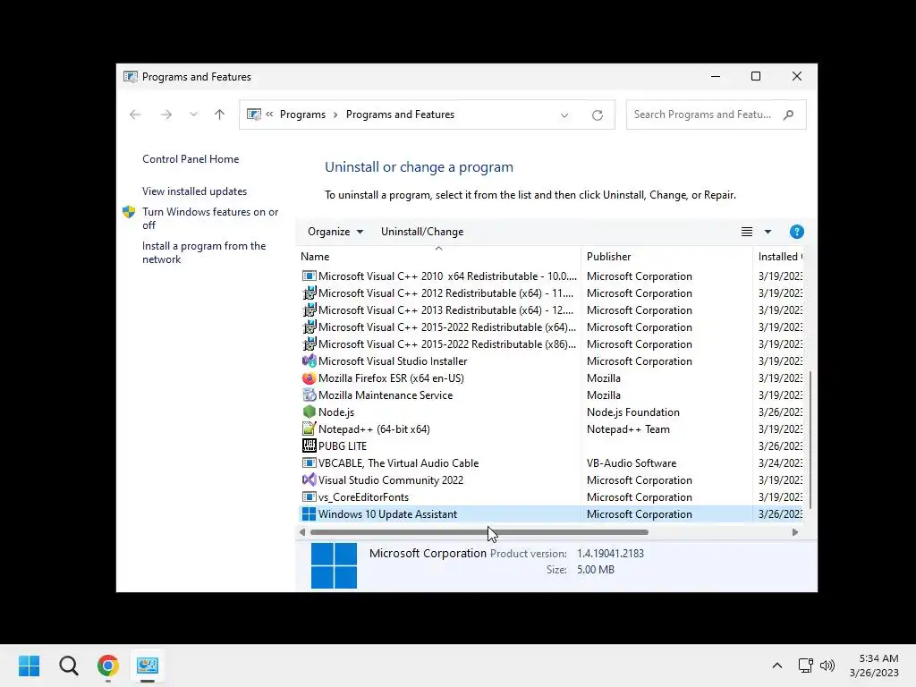This screenshot has height=687, width=916.
Task: Select the Node.js program icon
Action: 309,411
